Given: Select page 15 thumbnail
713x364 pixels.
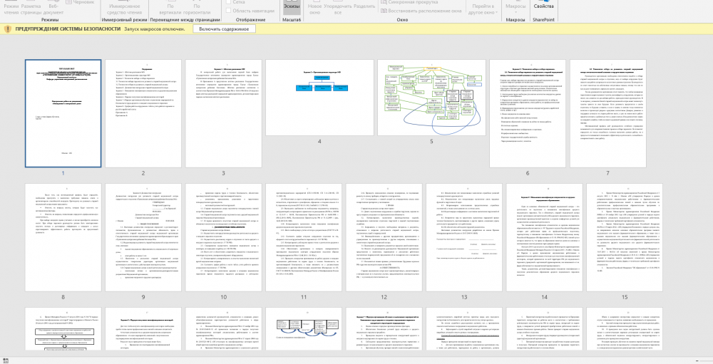Looking at the screenshot, I should (x=625, y=237).
